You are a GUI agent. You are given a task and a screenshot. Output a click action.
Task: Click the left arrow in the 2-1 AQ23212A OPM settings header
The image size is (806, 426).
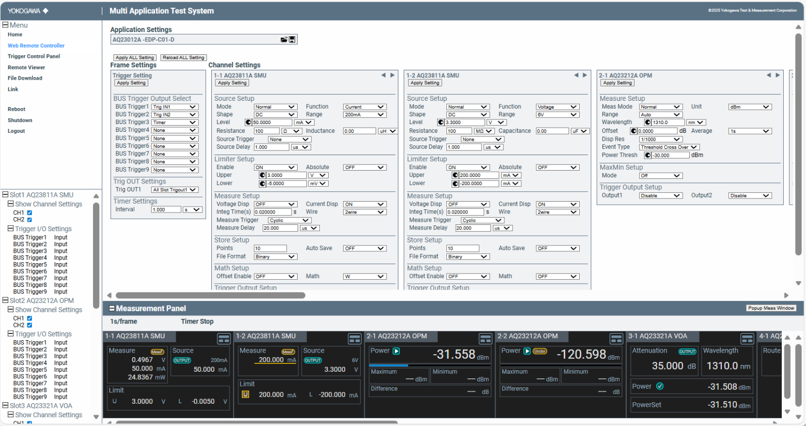pyautogui.click(x=769, y=75)
